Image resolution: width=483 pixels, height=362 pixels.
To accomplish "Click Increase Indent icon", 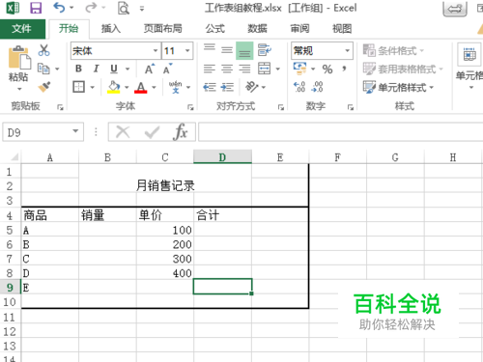I will (x=227, y=87).
